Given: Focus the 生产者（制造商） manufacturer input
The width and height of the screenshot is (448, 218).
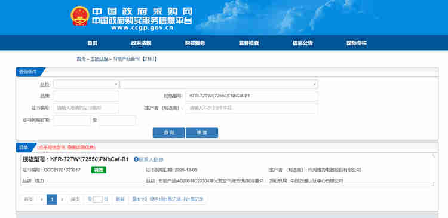Looking at the screenshot, I should (251, 108).
